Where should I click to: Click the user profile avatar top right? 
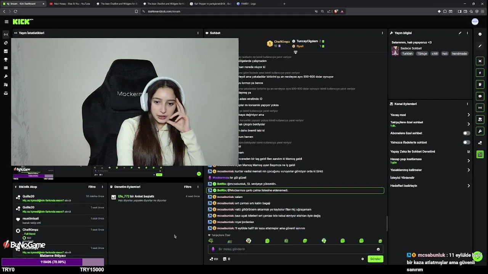[x=475, y=22]
